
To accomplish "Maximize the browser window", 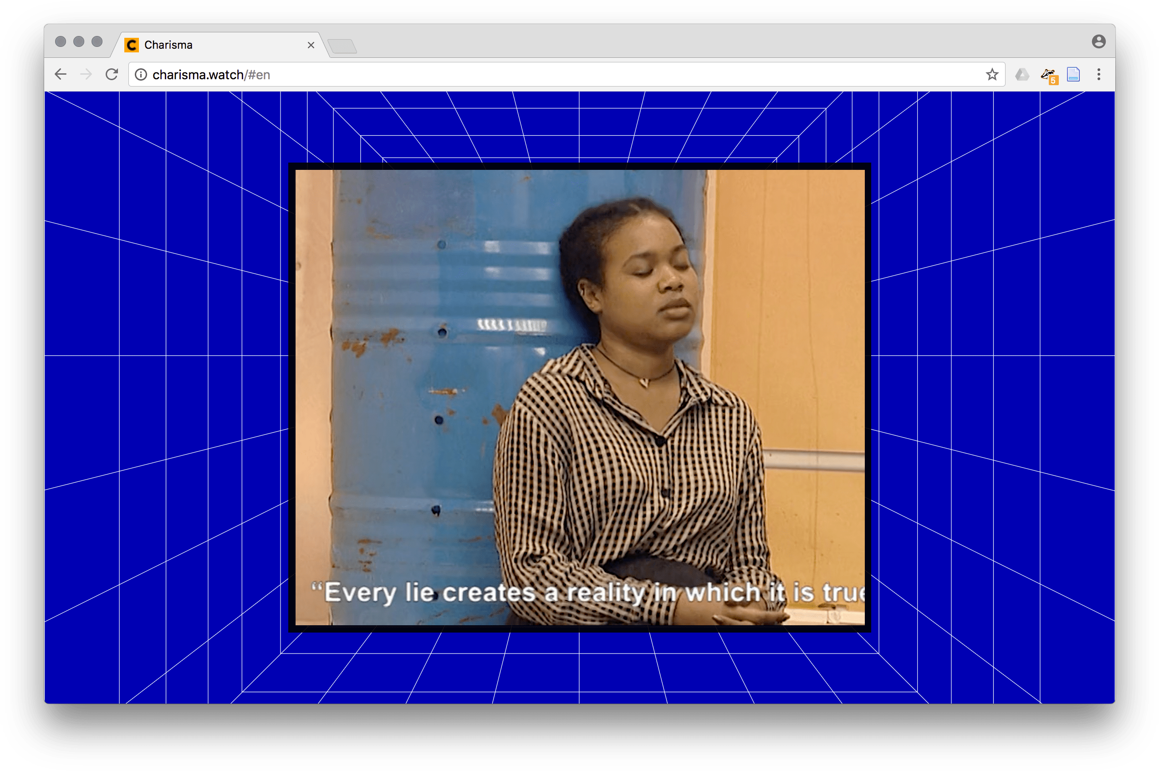I will [x=97, y=41].
